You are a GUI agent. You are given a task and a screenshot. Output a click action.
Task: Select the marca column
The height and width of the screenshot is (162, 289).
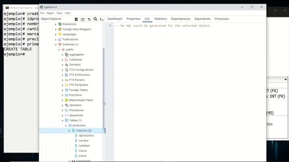(82, 151)
